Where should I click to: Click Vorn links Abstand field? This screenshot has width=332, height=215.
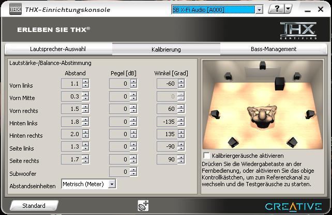click(x=71, y=84)
